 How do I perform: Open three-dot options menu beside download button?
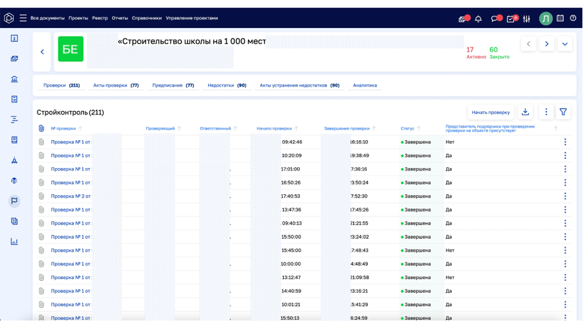pos(546,112)
